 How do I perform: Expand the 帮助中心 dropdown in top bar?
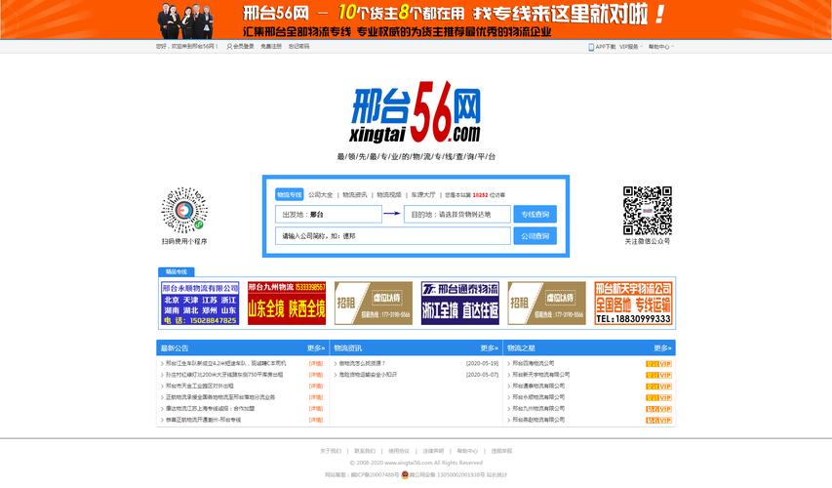tap(660, 47)
